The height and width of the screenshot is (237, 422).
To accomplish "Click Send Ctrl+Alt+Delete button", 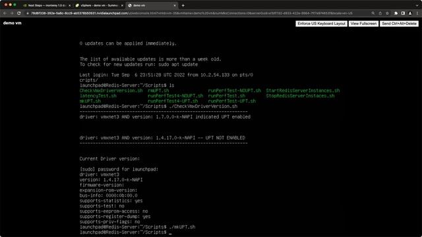I will [x=399, y=24].
